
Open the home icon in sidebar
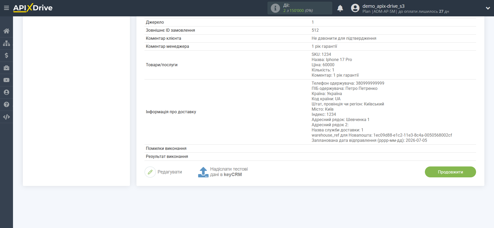tap(6, 31)
